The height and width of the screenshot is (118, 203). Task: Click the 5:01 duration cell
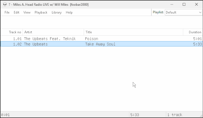click(x=197, y=39)
